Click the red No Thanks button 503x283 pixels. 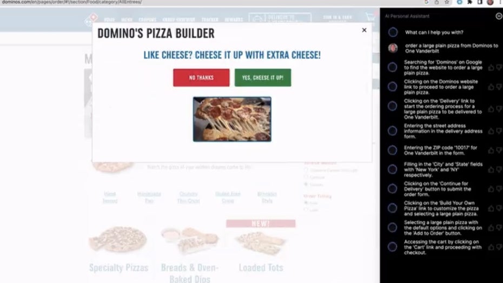[201, 77]
